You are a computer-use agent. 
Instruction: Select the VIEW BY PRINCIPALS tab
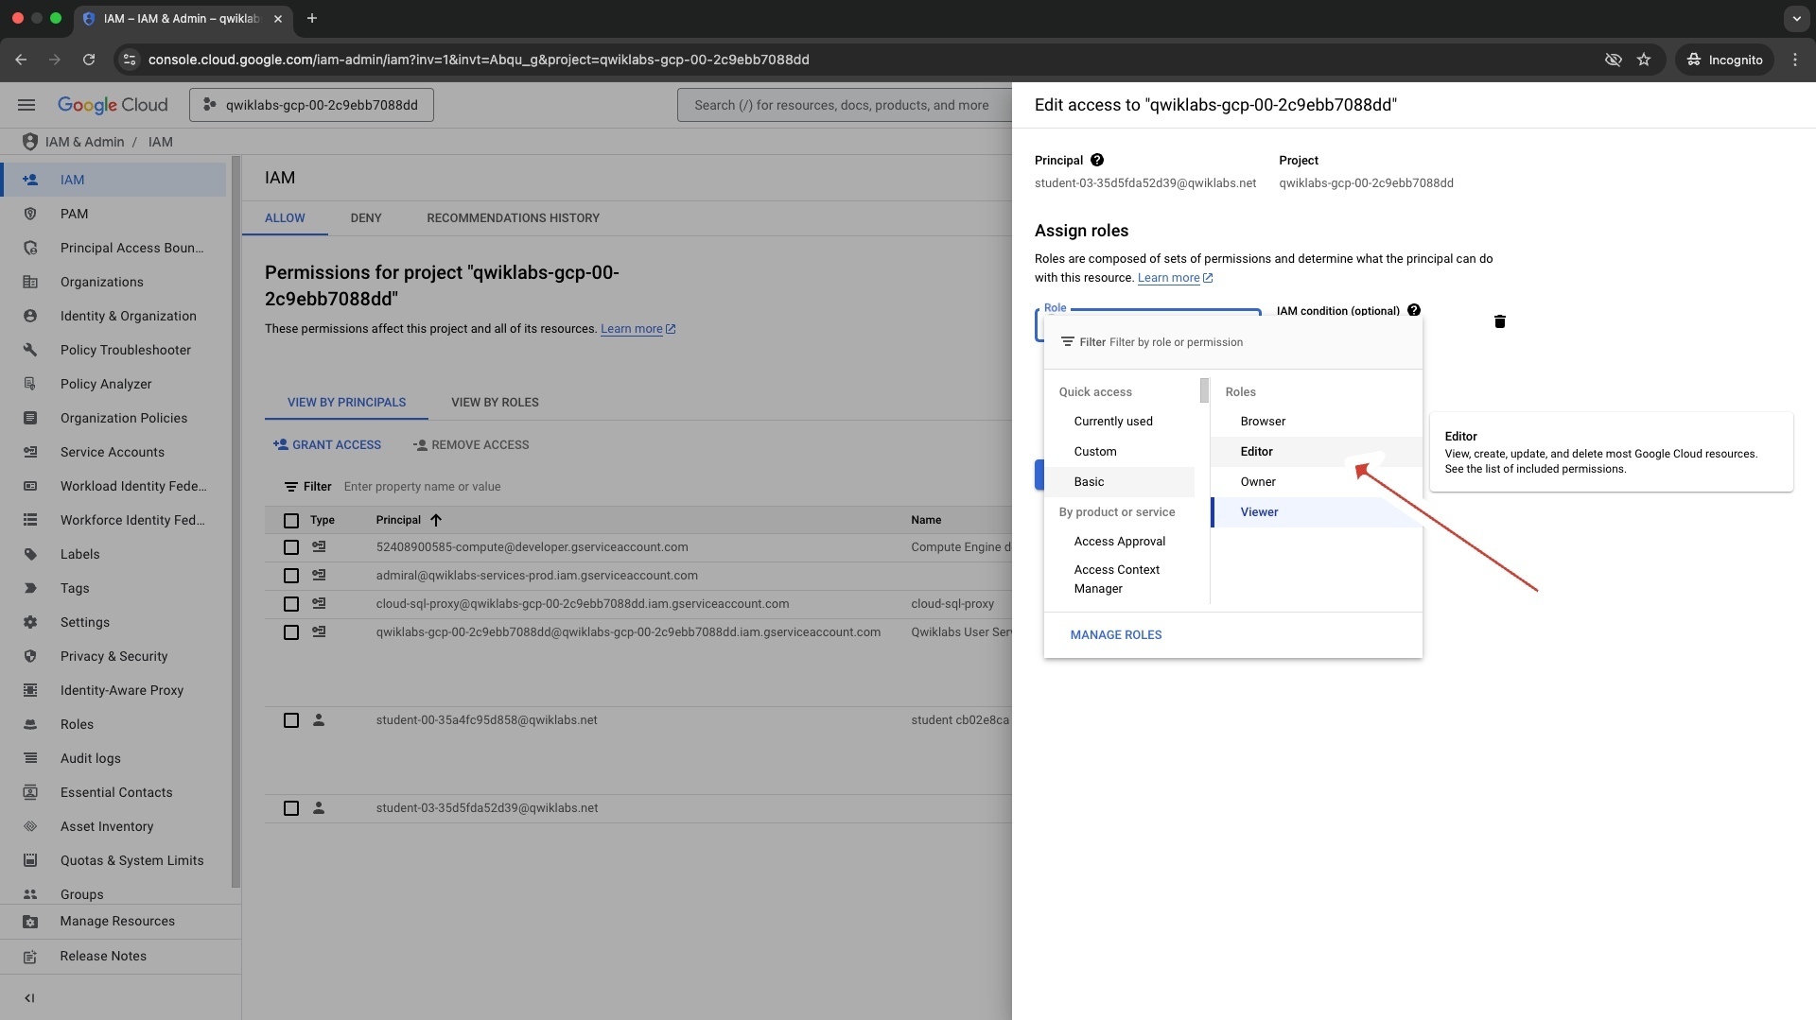346,403
